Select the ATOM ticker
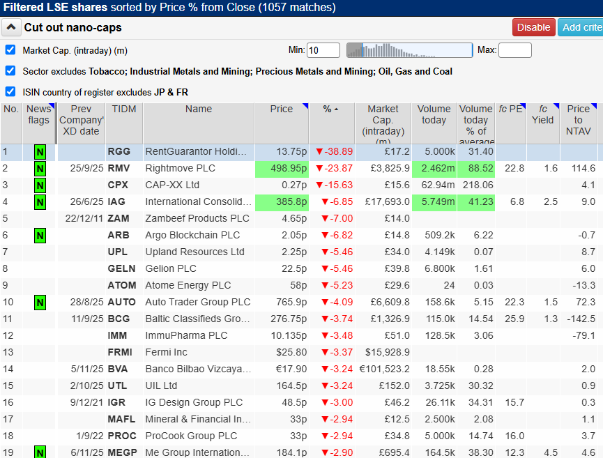603x458 pixels. (121, 285)
